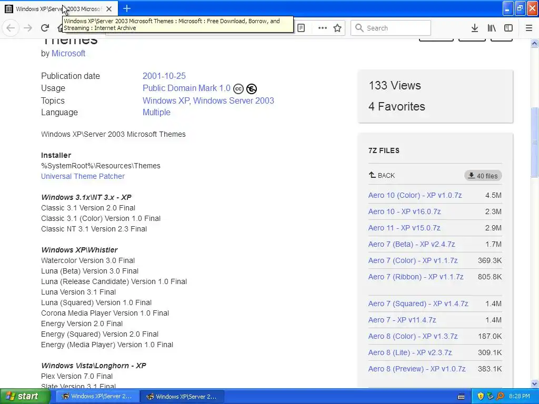Click BACK in the 7Z FILES list
The width and height of the screenshot is (539, 404).
click(382, 175)
